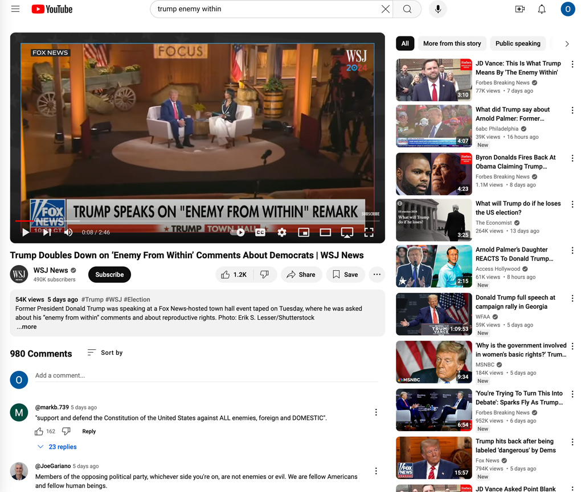The width and height of the screenshot is (581, 492).
Task: Open options for Economist election video
Action: (x=572, y=204)
